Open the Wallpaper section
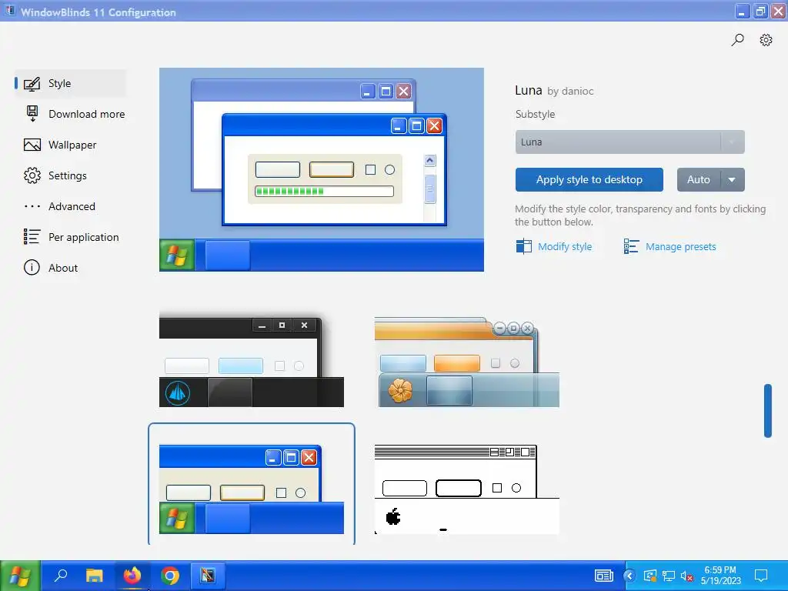 click(70, 145)
